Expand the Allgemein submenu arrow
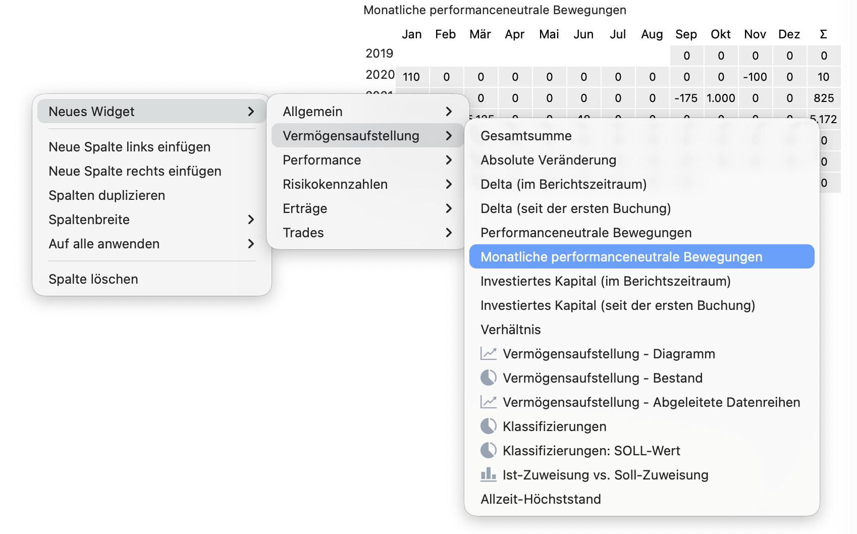Image resolution: width=857 pixels, height=534 pixels. [449, 112]
